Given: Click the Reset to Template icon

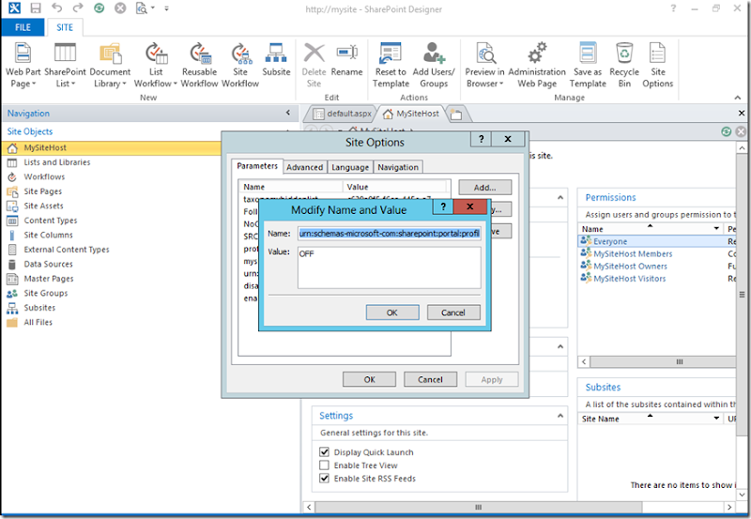Looking at the screenshot, I should click(391, 65).
